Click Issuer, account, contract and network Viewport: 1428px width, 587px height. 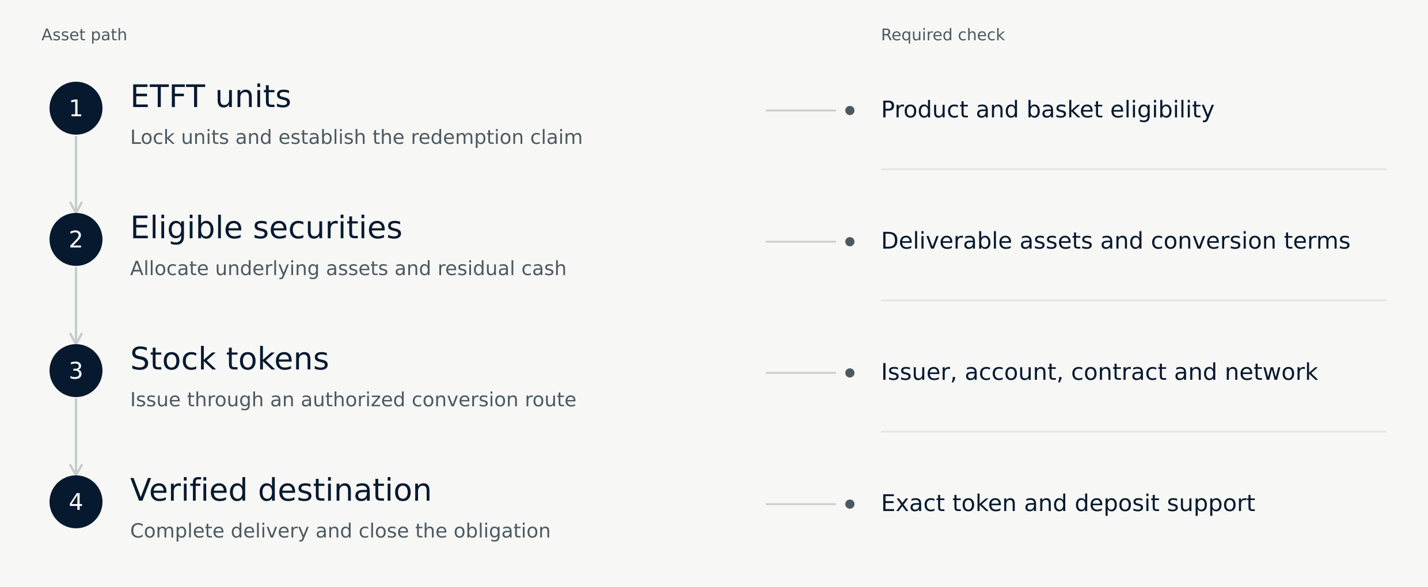click(1099, 372)
